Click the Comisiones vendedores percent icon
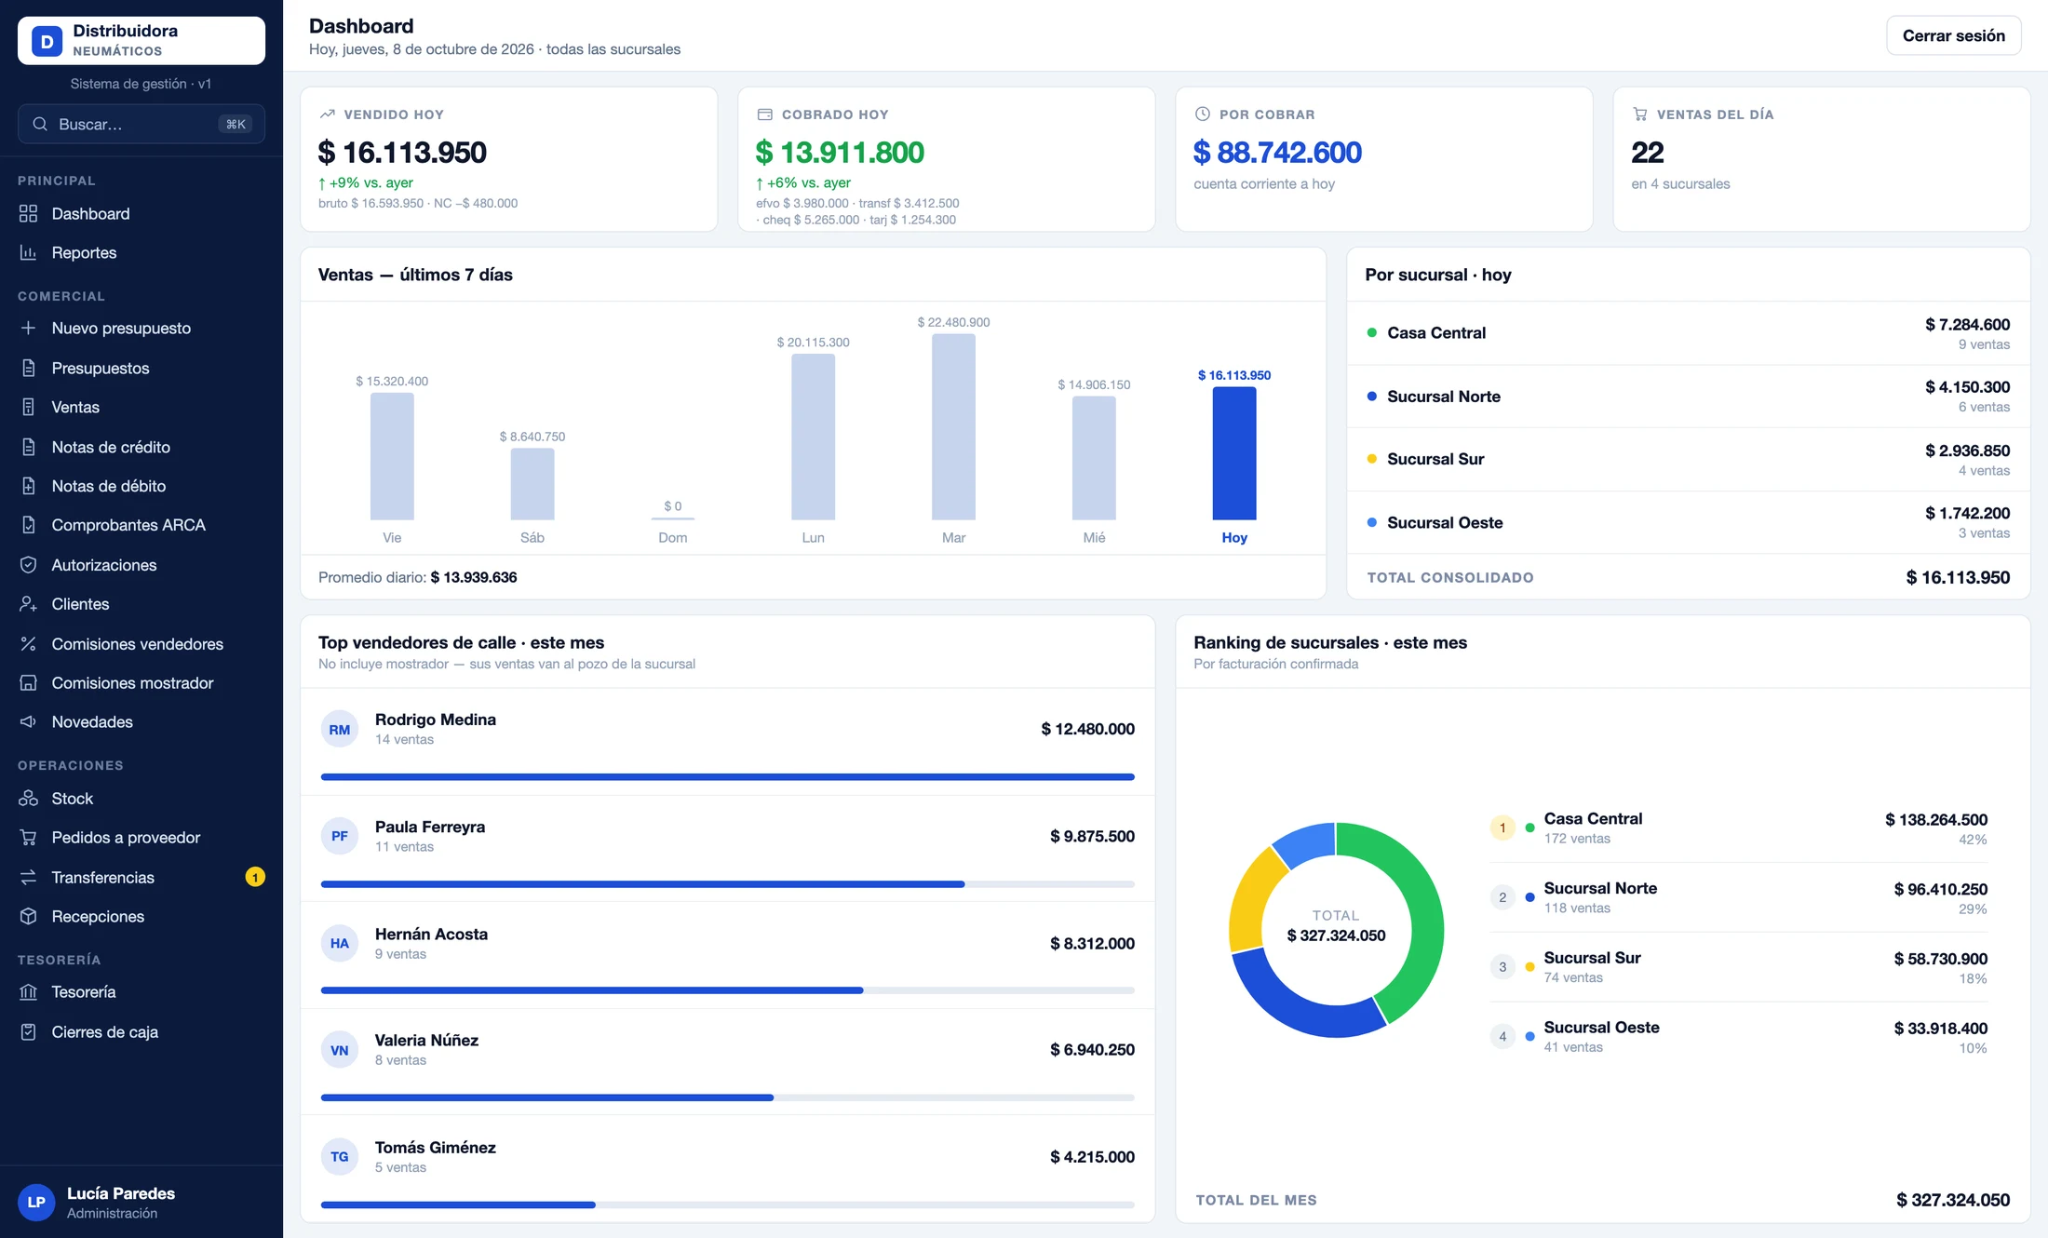 [x=28, y=644]
